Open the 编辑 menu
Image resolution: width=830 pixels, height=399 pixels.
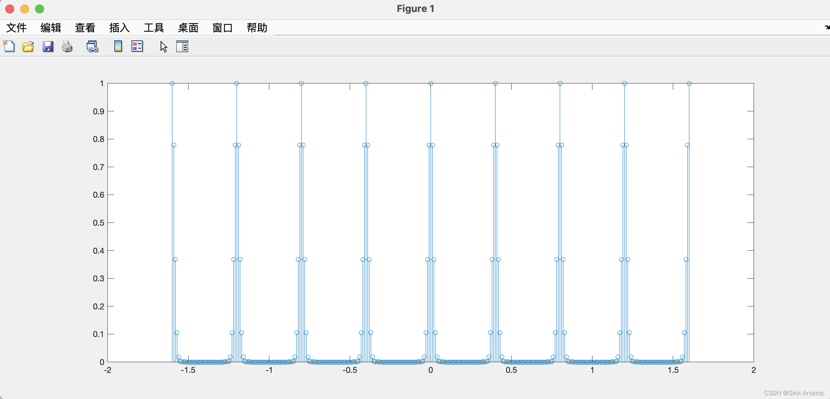[51, 28]
